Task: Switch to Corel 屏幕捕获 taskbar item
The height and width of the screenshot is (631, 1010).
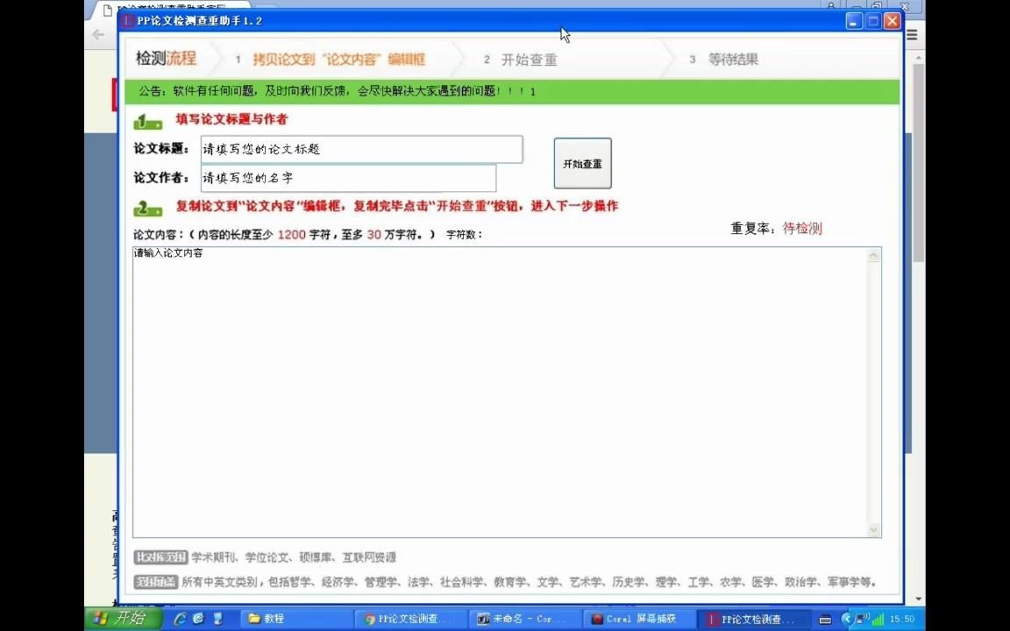Action: tap(638, 619)
